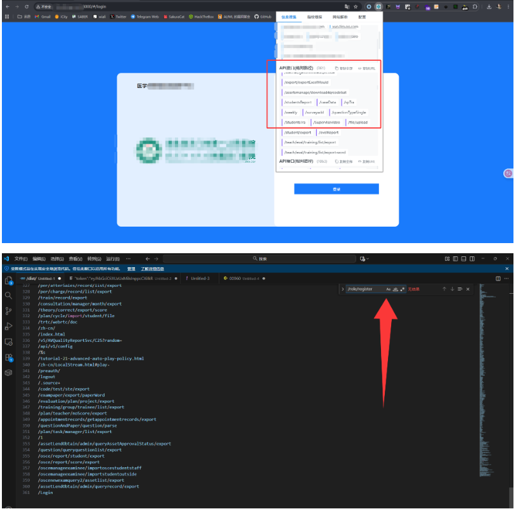
Task: Open the 转到 menu in VS Code
Action: [x=94, y=259]
